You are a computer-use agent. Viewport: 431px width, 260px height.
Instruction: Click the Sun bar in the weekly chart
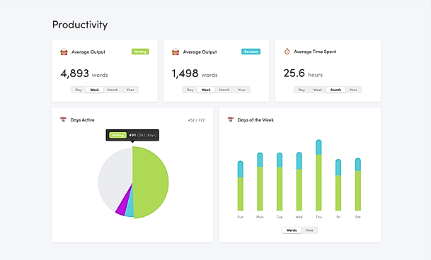240,186
